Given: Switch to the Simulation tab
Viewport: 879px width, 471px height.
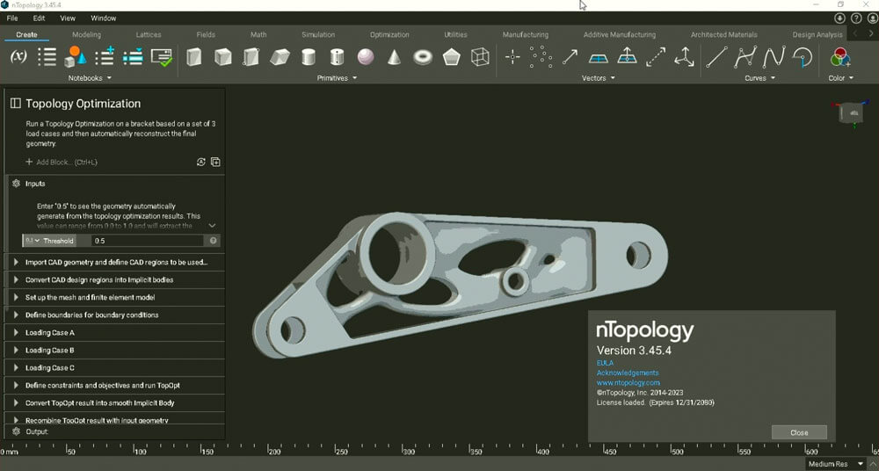Looking at the screenshot, I should tap(318, 34).
